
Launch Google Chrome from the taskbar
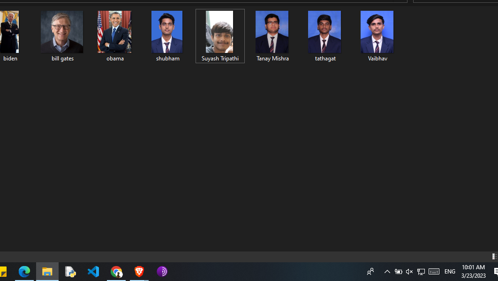116,272
